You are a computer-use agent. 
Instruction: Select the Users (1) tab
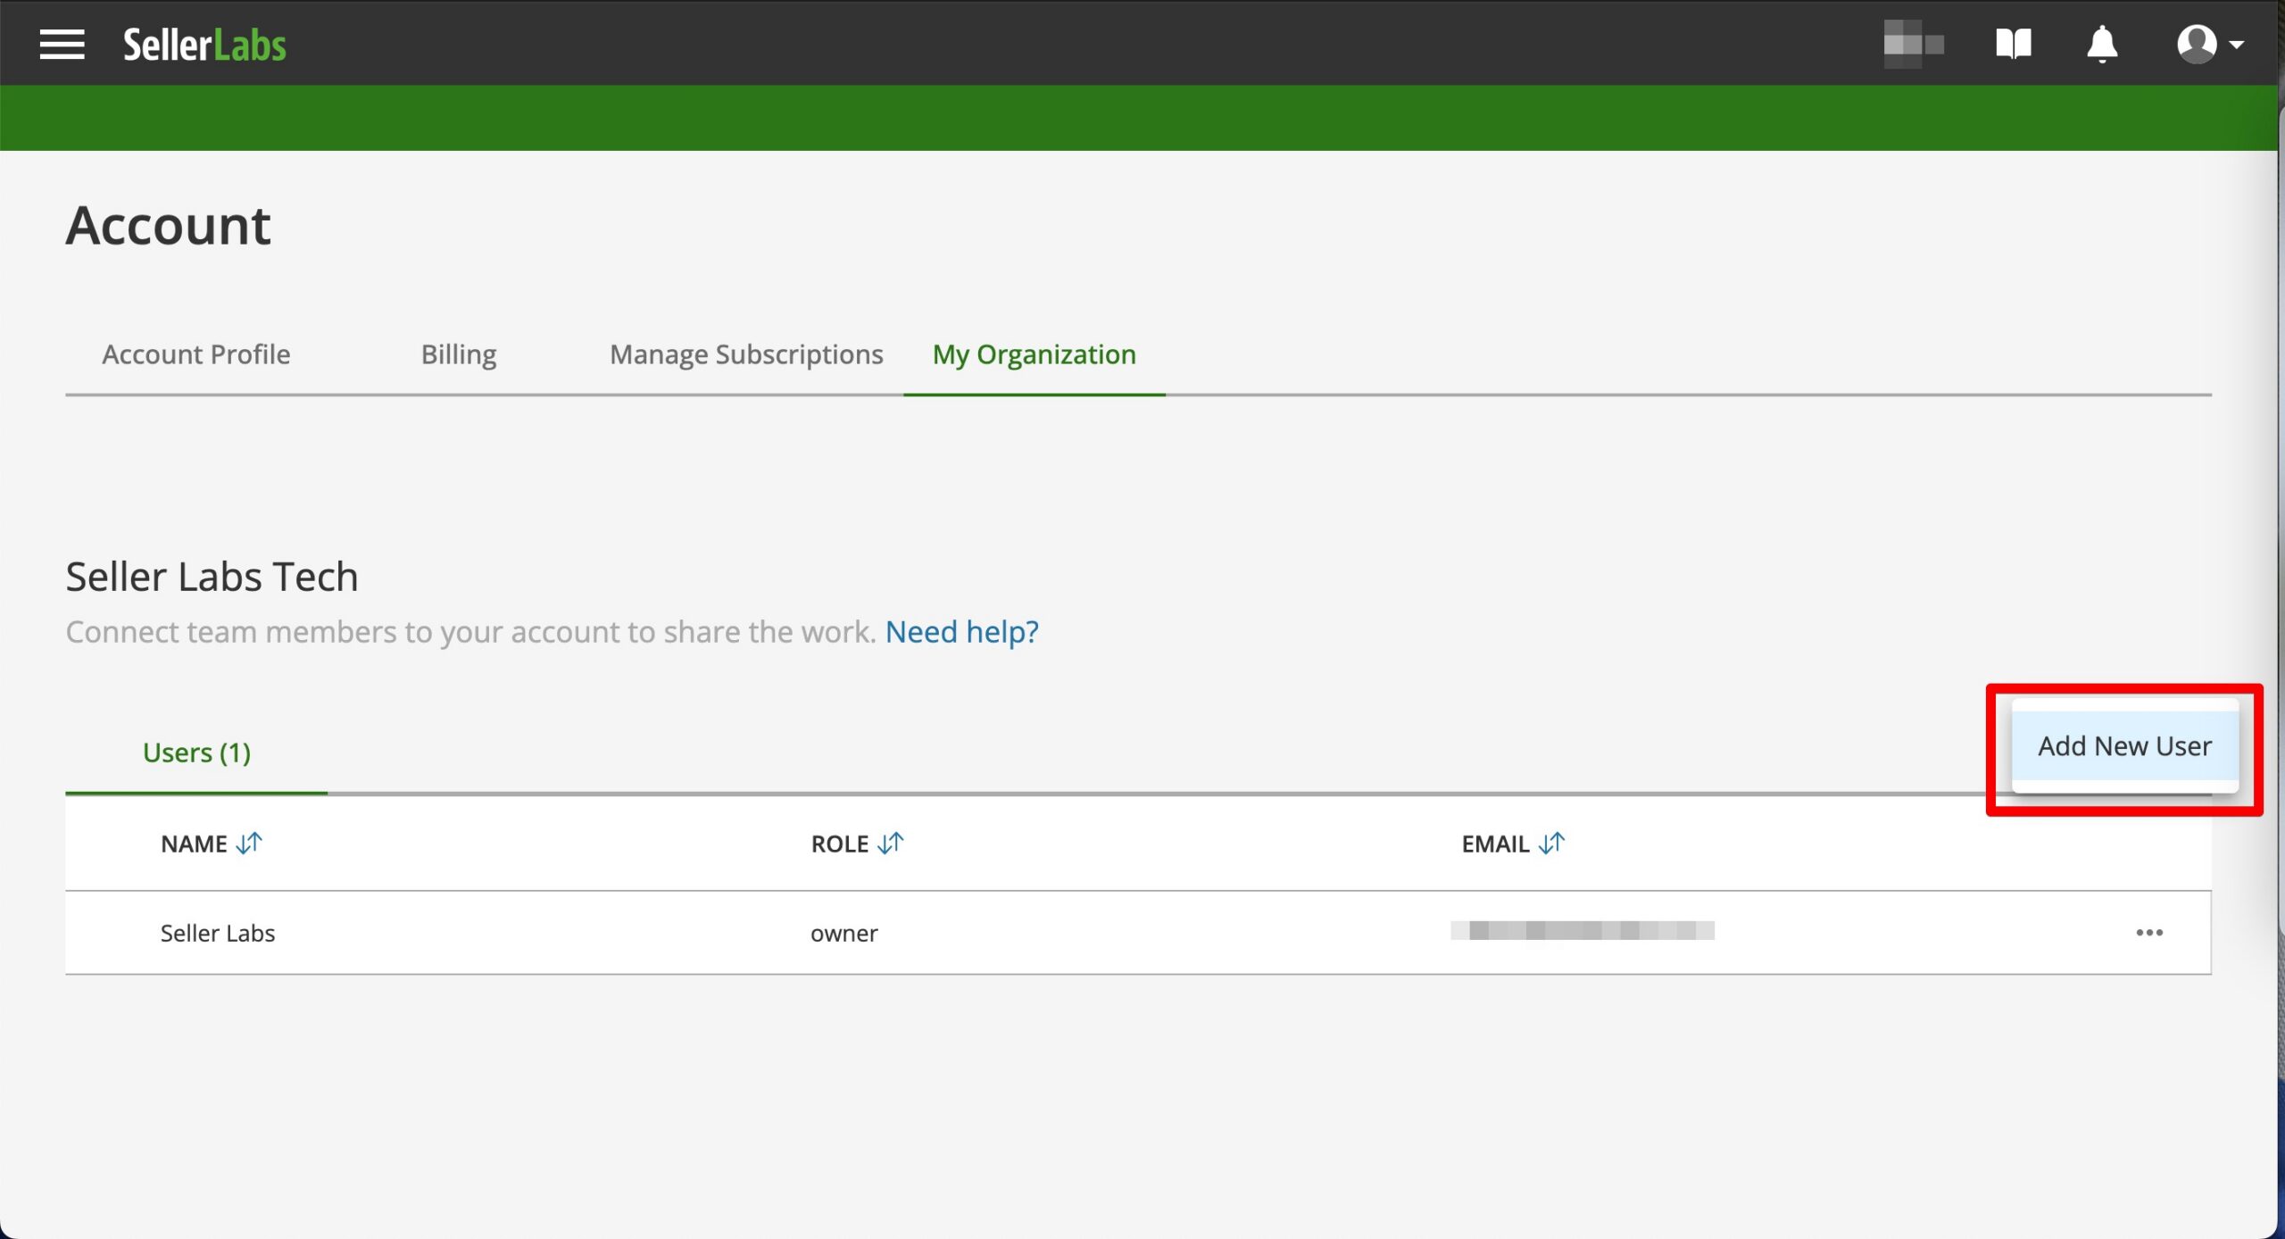point(196,753)
